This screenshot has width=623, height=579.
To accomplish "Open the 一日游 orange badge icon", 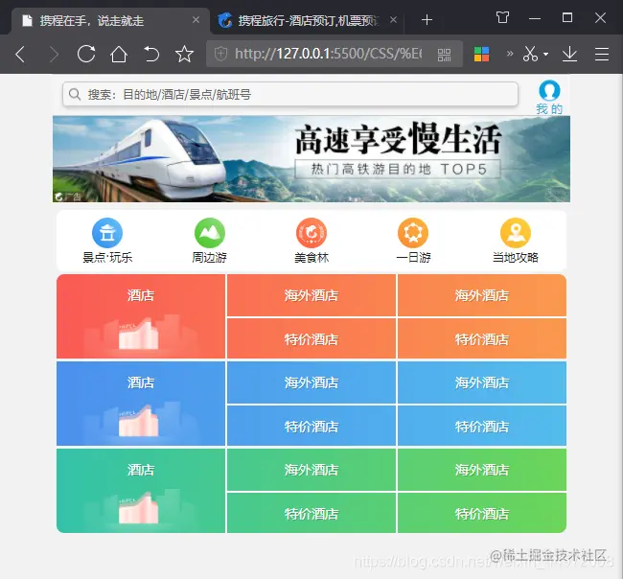I will [413, 233].
